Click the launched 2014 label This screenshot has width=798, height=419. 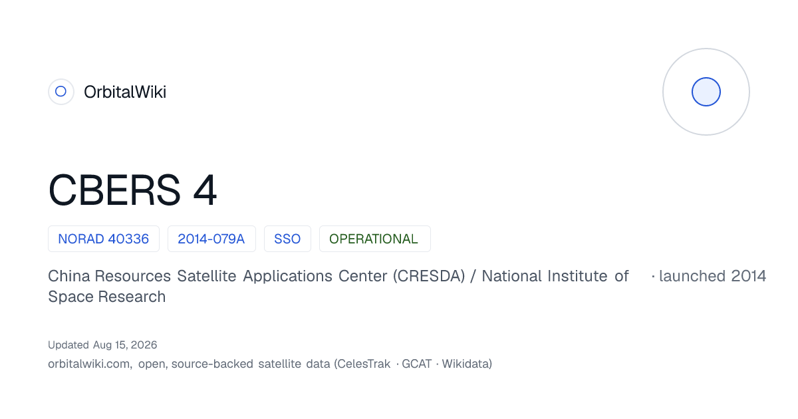coord(709,276)
